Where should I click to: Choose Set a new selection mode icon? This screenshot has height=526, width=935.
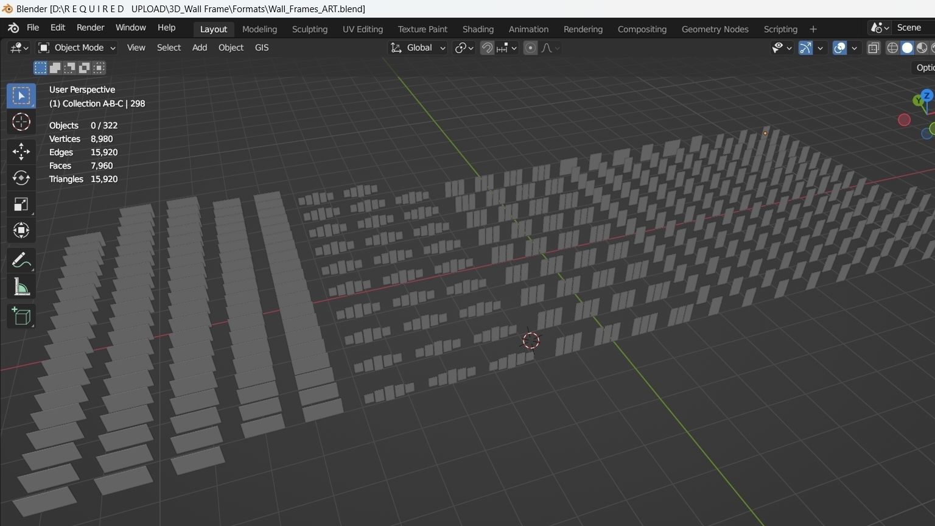(40, 68)
